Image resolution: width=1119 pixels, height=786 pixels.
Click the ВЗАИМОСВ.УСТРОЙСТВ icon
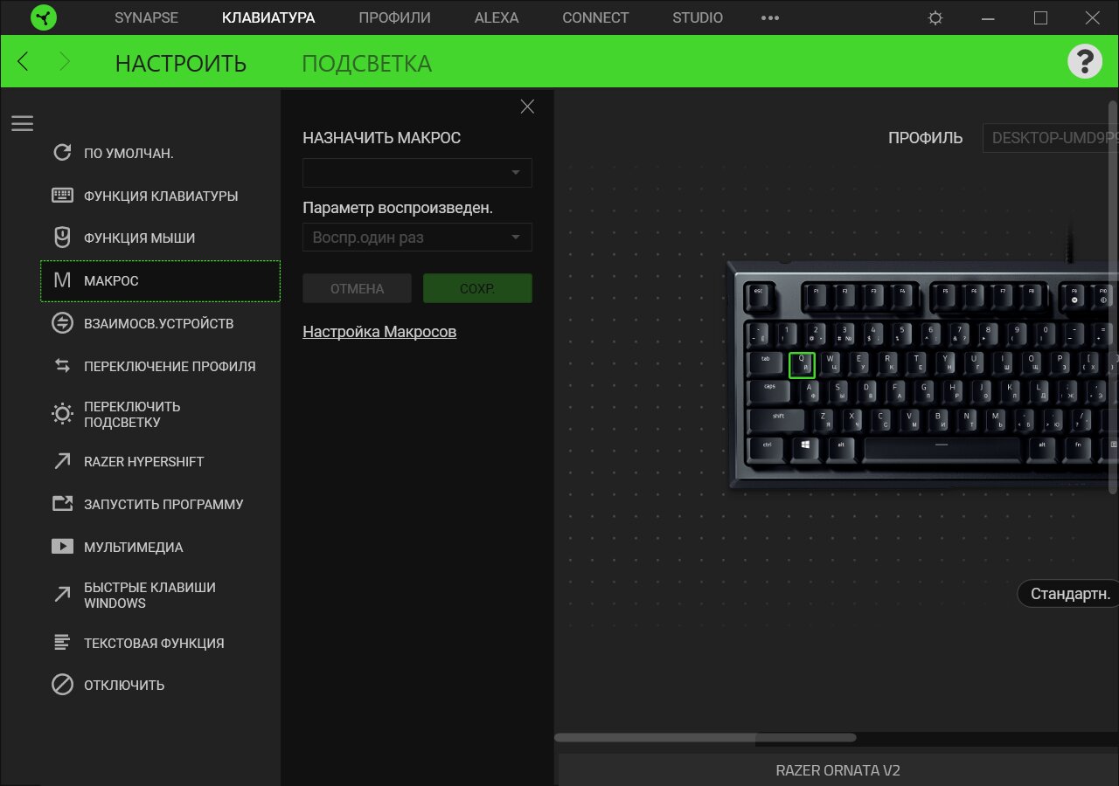coord(62,323)
